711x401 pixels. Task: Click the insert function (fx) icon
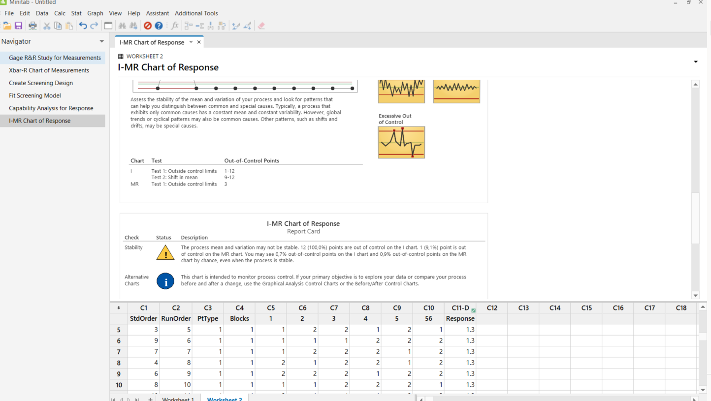point(175,26)
